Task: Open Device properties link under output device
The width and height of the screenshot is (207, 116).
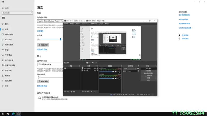Action: (x=40, y=31)
